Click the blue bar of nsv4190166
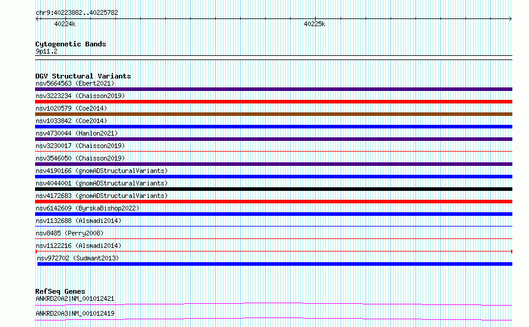The image size is (529, 327). point(273,177)
